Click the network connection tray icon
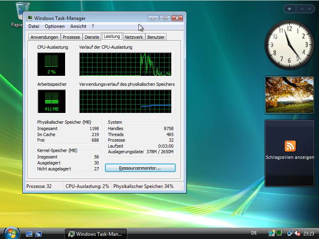Image resolution: width=319 pixels, height=239 pixels. (x=289, y=233)
